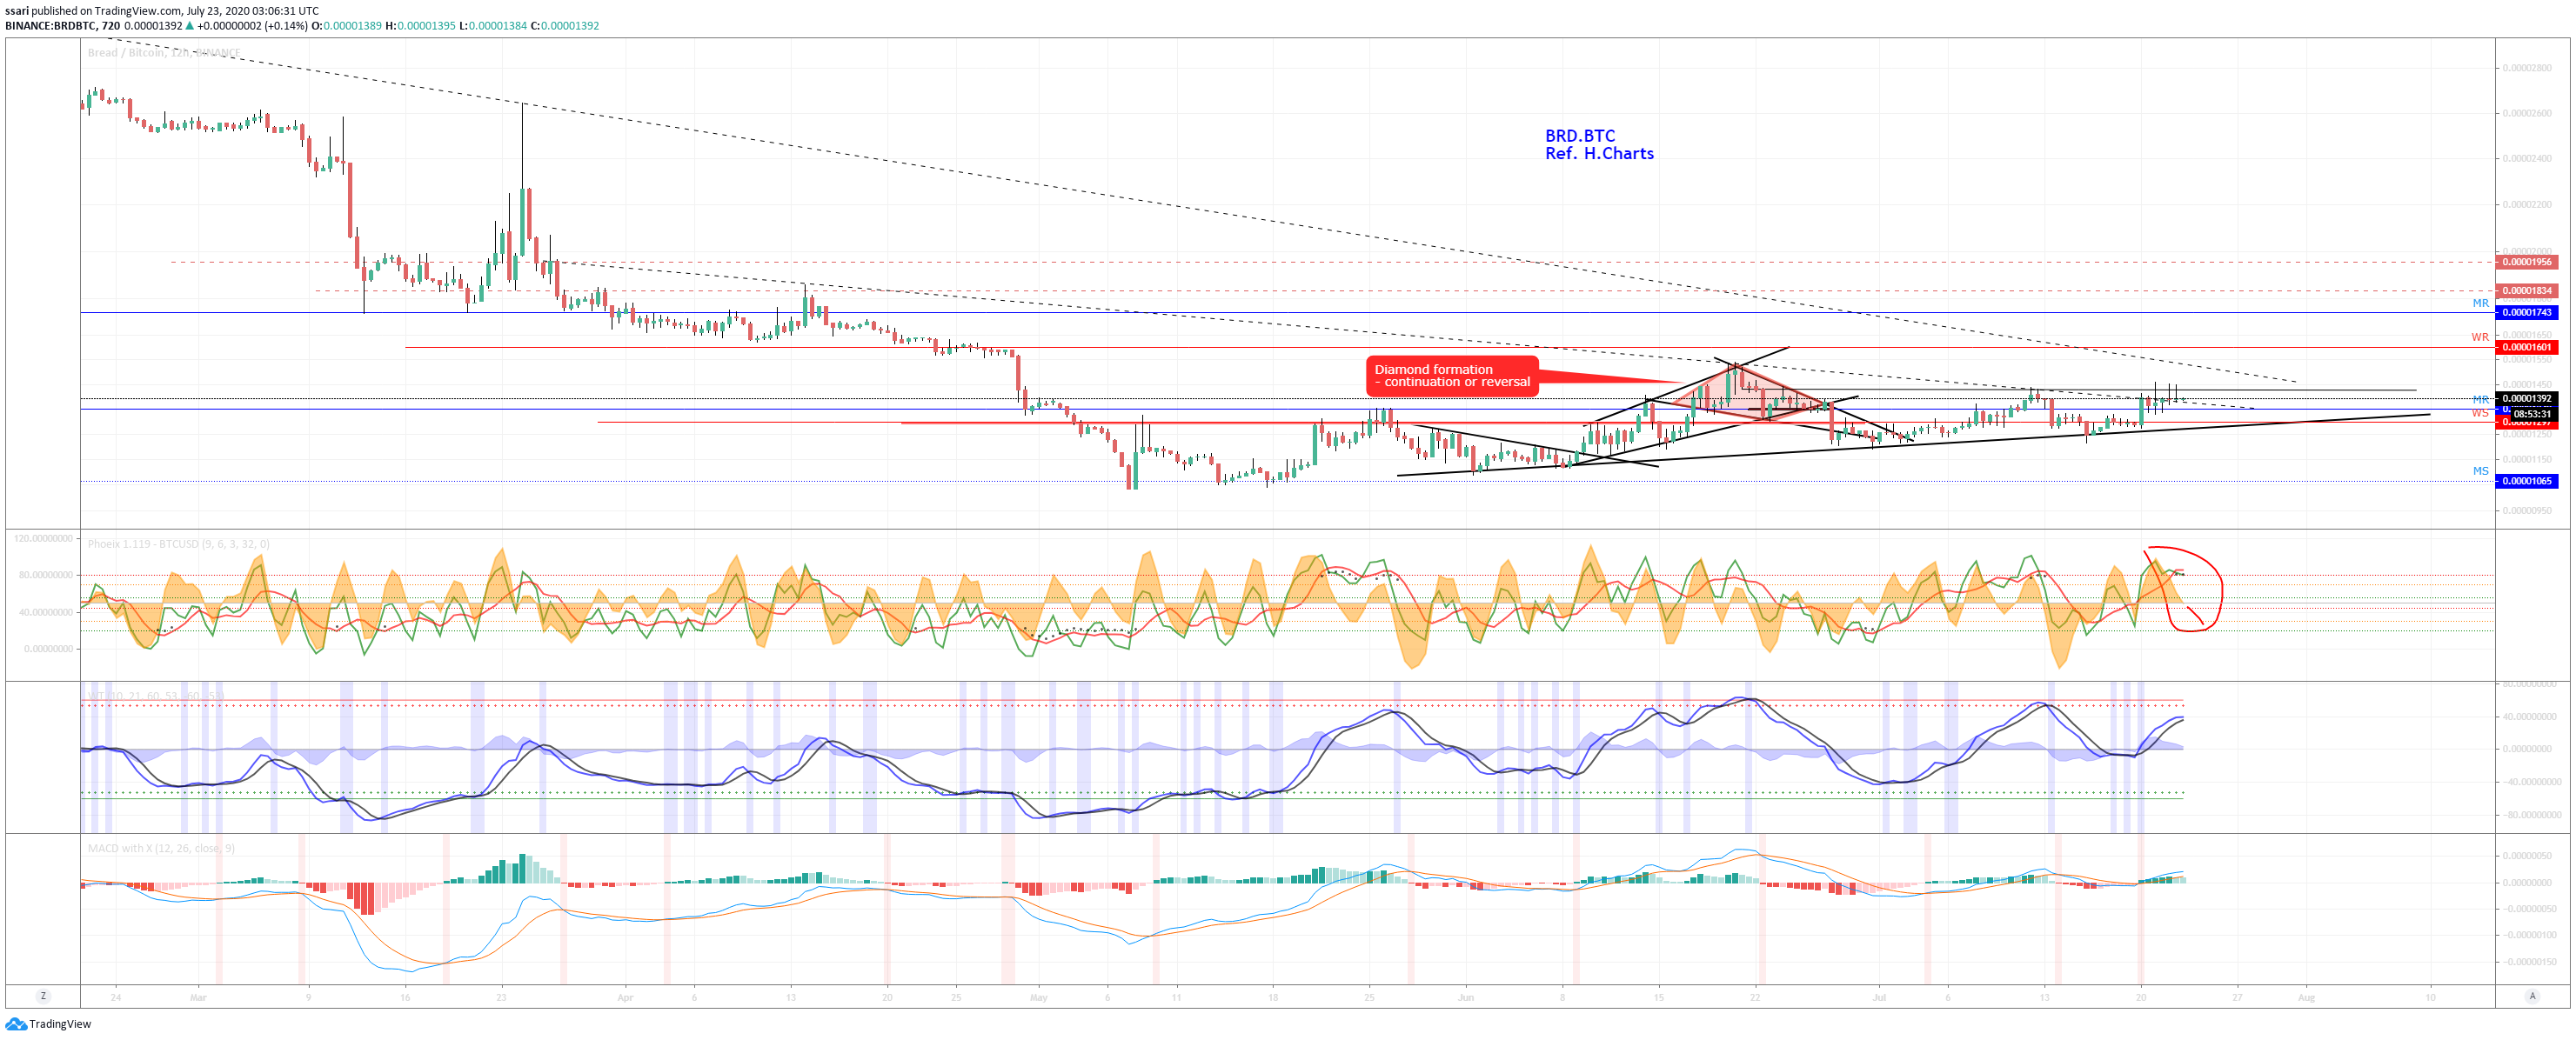2576x1040 pixels.
Task: Click the Aug date on time axis
Action: coord(2306,997)
